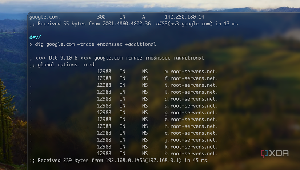300x170 pixels.
Task: Select the 'Received 55 bytes' line
Action: [x=134, y=24]
